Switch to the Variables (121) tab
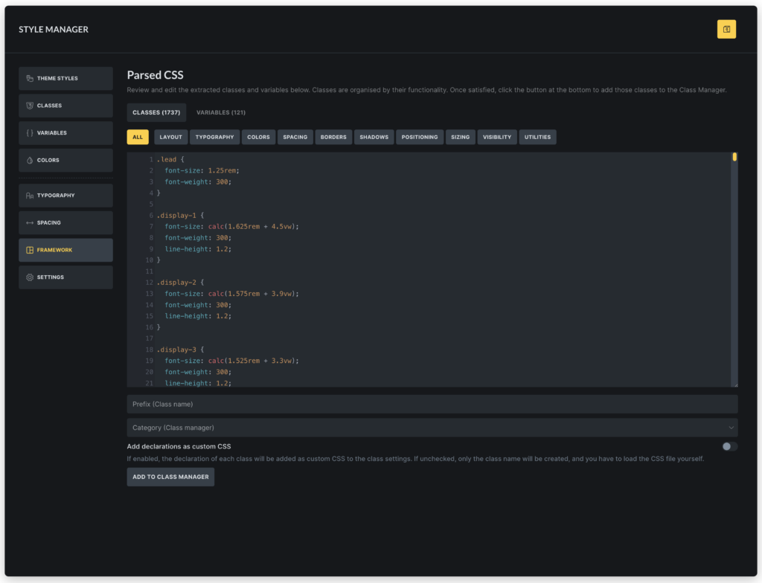The image size is (762, 583). pyautogui.click(x=221, y=112)
